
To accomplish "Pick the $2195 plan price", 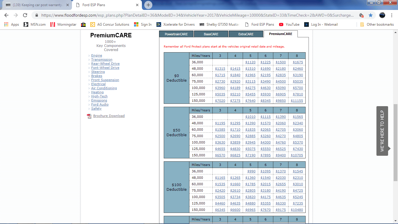I will click(x=265, y=75).
